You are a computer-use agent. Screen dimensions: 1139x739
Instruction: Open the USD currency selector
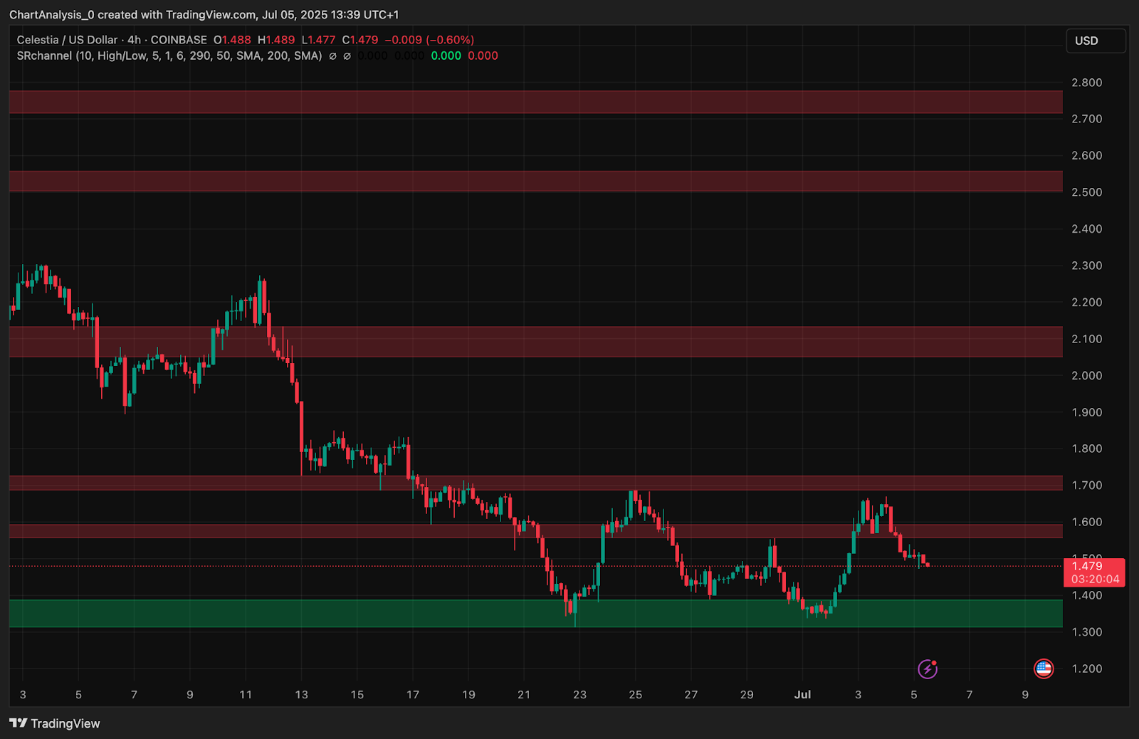click(1095, 41)
